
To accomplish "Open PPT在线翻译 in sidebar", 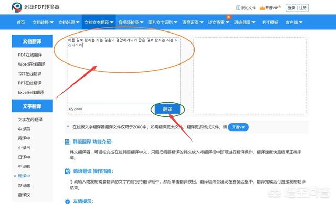I will pyautogui.click(x=30, y=83).
